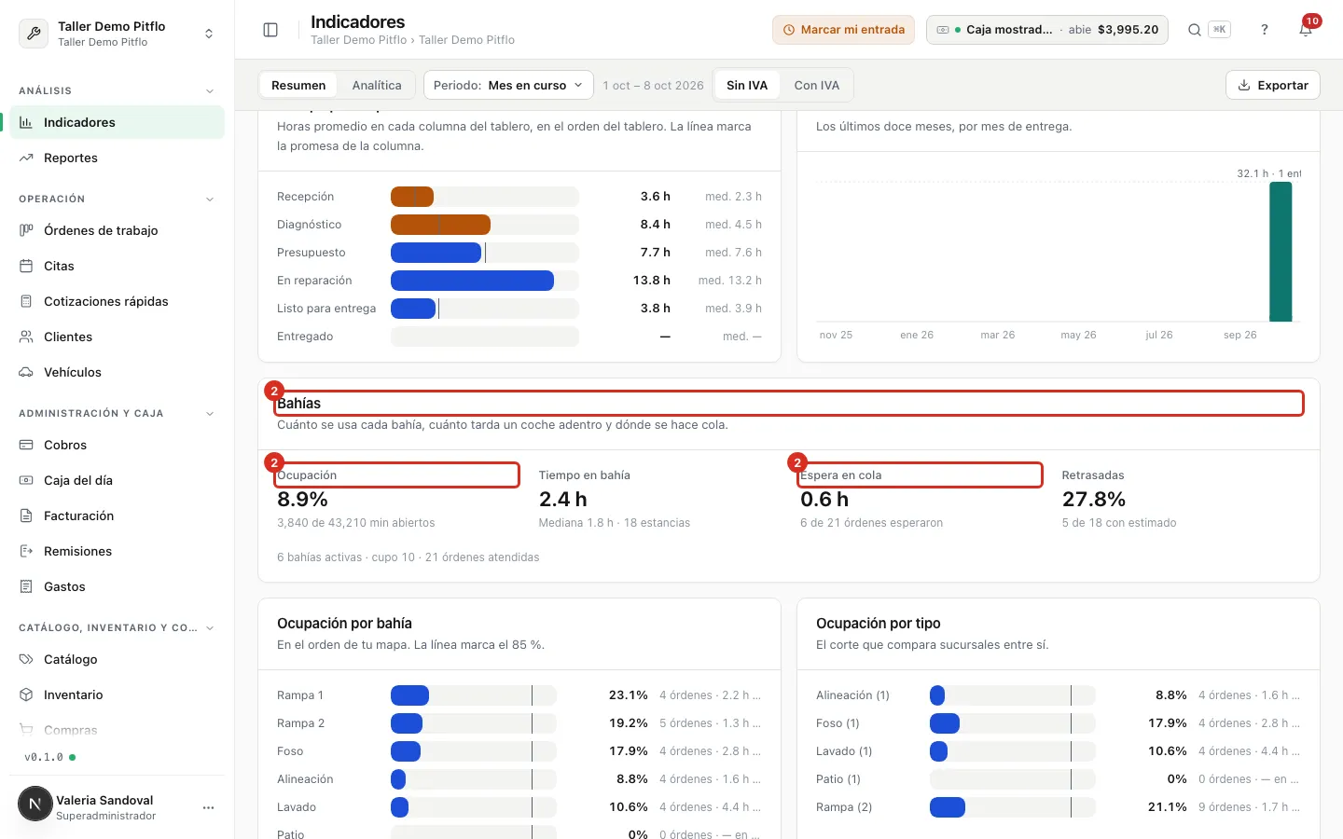Screen dimensions: 1343x839
Task: Collapse the Análisis sidebar section
Action: click(209, 90)
